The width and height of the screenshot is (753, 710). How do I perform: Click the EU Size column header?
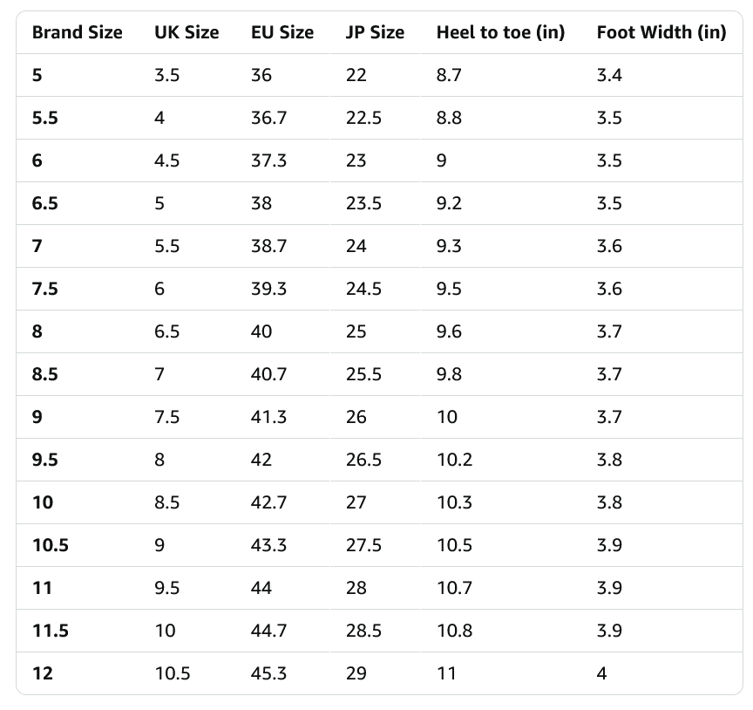(x=282, y=32)
